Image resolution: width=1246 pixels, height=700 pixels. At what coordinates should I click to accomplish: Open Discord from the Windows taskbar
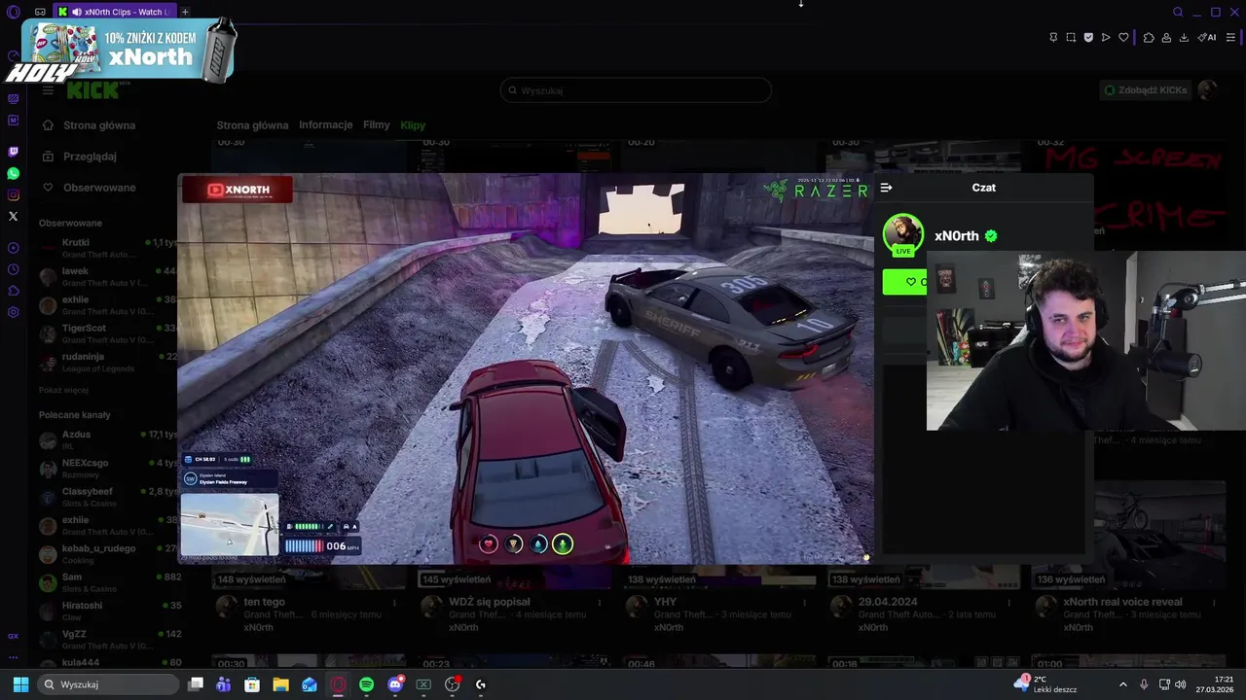coord(395,684)
